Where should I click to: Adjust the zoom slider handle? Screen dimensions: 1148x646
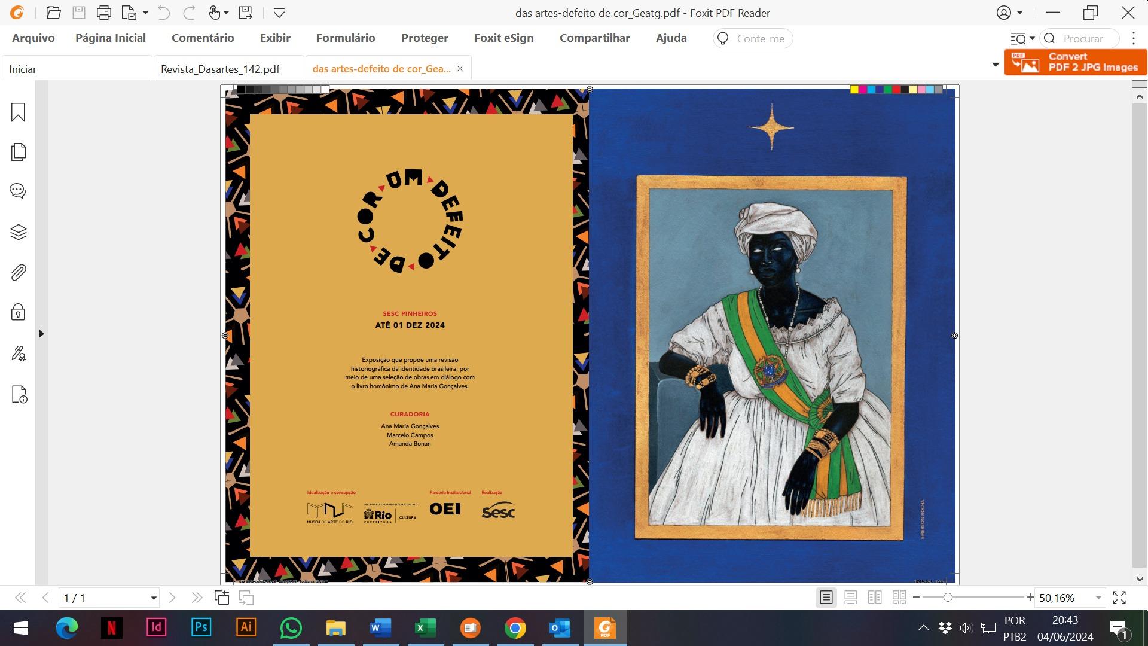point(948,598)
